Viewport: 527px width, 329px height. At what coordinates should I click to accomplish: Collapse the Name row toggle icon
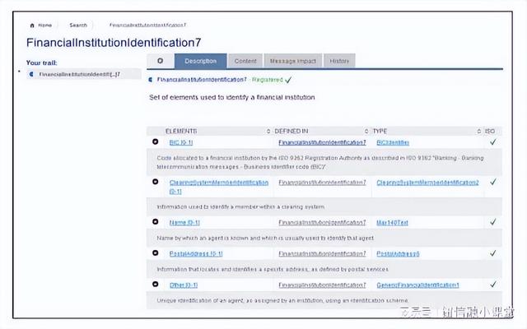(x=156, y=221)
